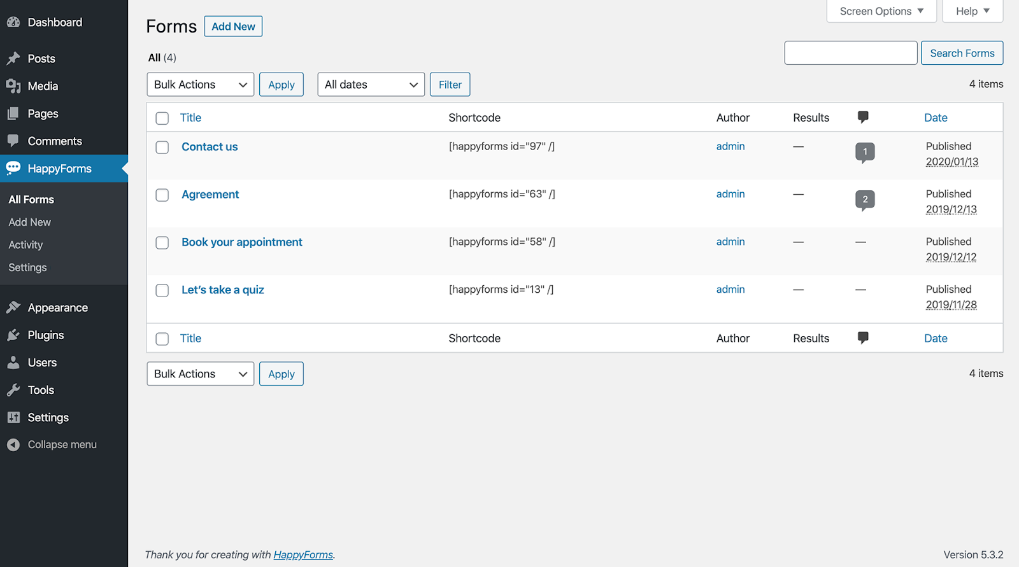
Task: Open the bottom Bulk Actions dropdown
Action: click(201, 374)
